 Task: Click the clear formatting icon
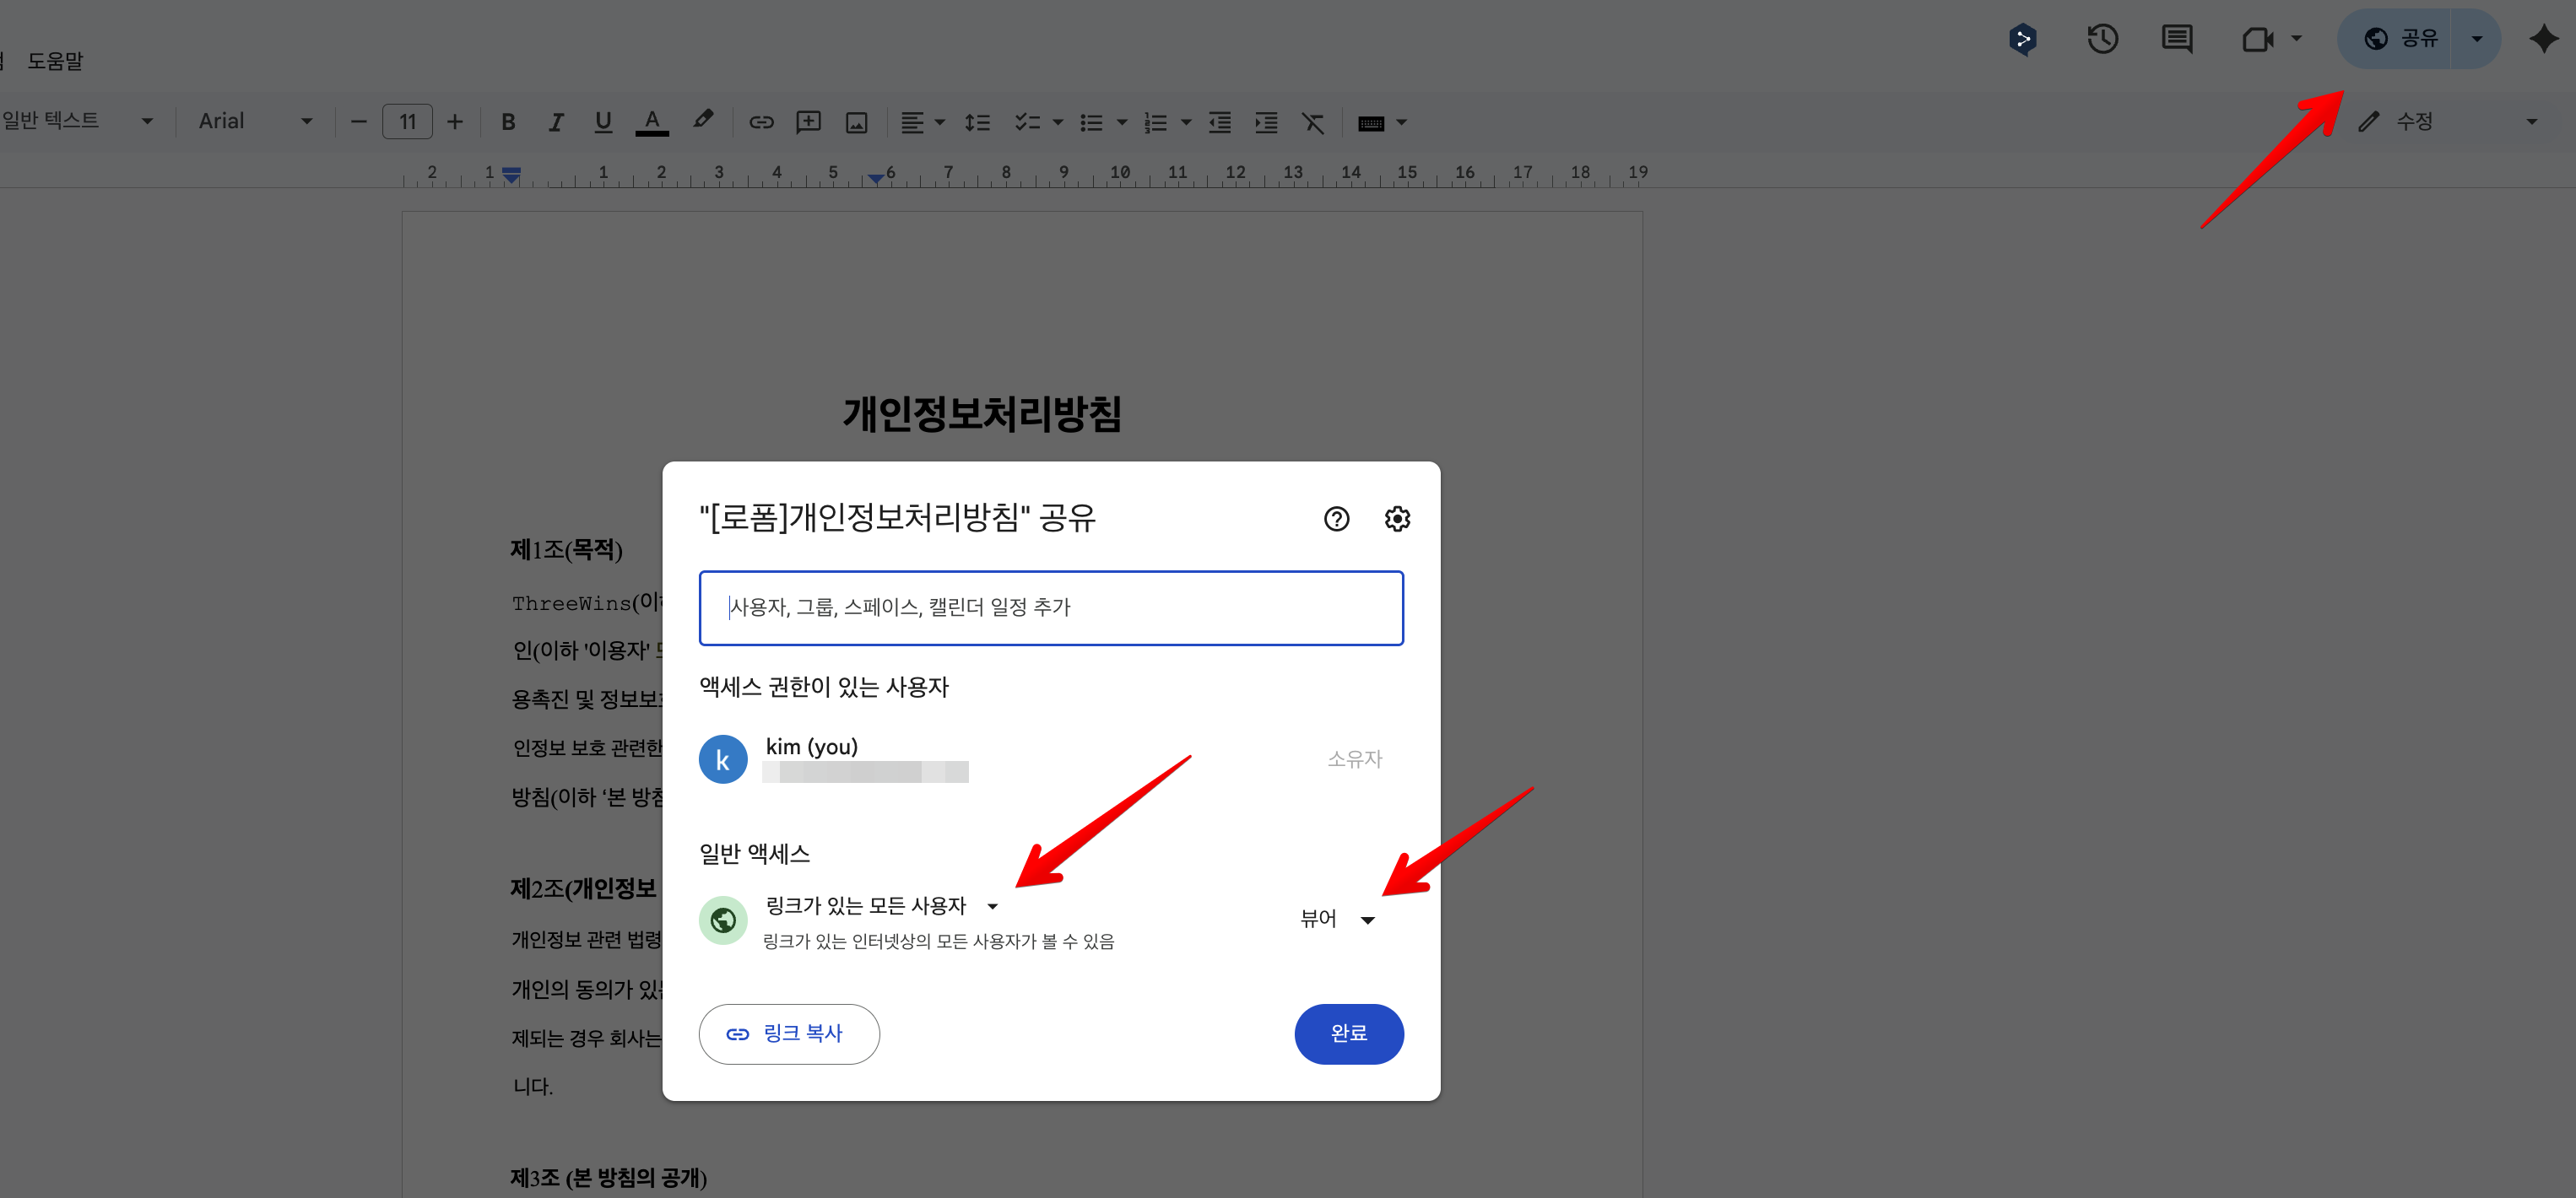click(x=1312, y=121)
